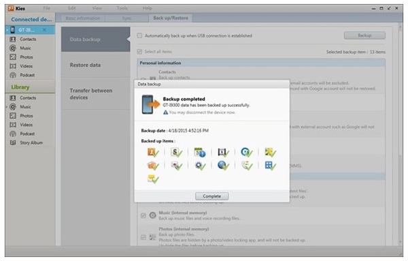Select Transfer between devices section
408x261 pixels.
(95, 94)
